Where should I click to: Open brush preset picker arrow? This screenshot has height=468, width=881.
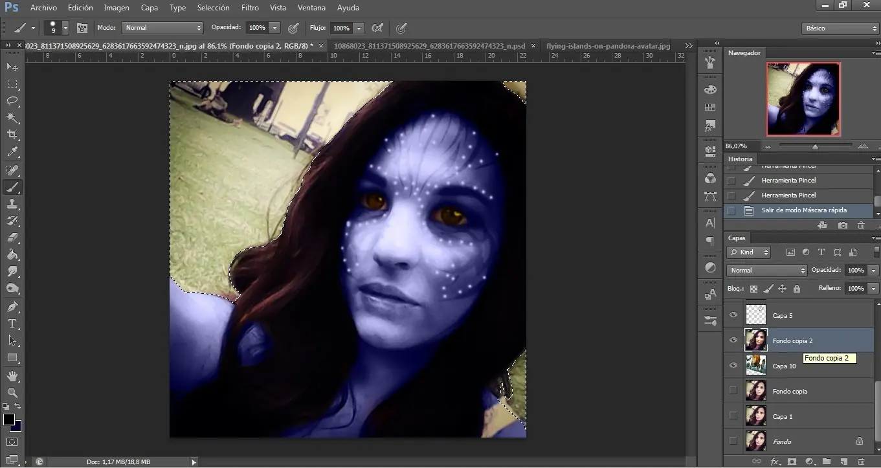coord(65,28)
